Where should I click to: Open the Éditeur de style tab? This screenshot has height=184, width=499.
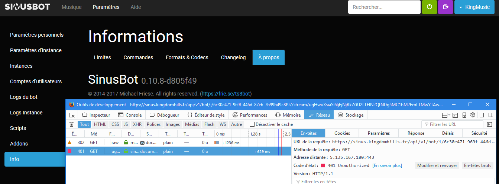tap(205, 115)
